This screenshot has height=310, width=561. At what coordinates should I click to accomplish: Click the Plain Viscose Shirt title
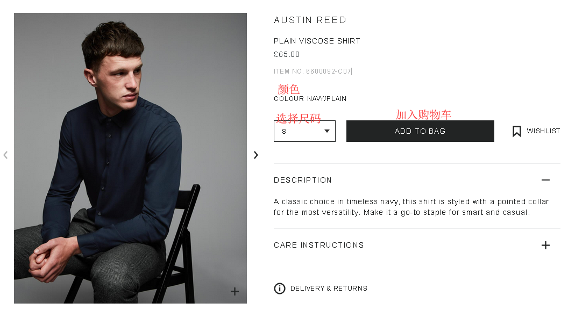click(317, 41)
